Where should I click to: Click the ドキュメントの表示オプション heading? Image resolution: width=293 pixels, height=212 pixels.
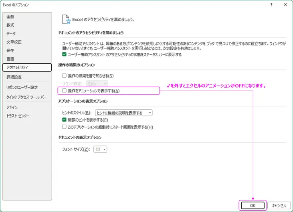tap(80, 138)
